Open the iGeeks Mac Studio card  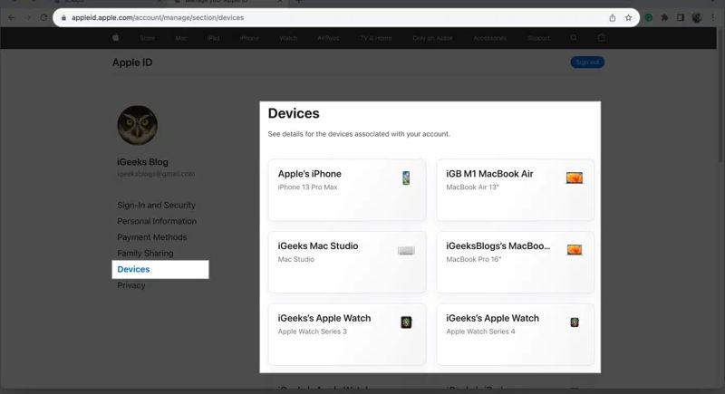pos(347,262)
